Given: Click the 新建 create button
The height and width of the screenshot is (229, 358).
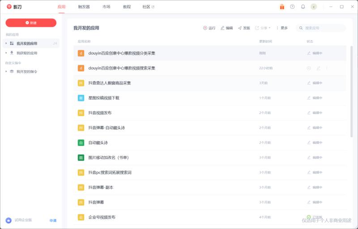Looking at the screenshot, I should pos(31,23).
